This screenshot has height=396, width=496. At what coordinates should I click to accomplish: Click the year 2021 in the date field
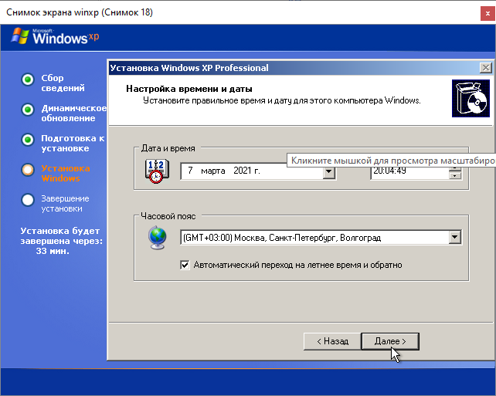pos(242,171)
